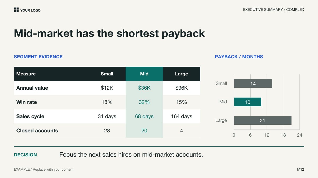Select the '18%' win rate cell
This screenshot has width=318, height=178.
107,102
